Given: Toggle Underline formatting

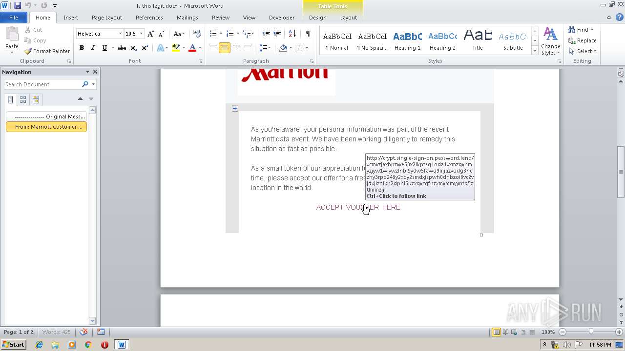Looking at the screenshot, I should [x=104, y=48].
